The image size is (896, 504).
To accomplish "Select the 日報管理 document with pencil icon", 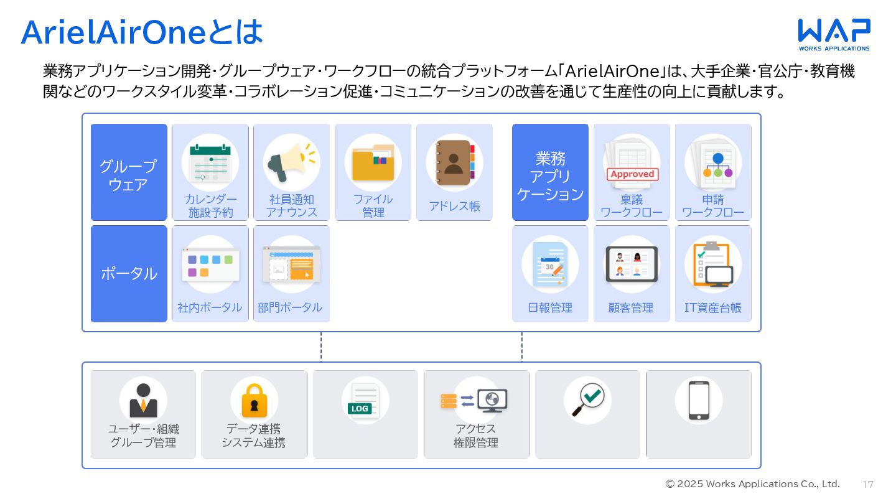I will click(x=551, y=264).
